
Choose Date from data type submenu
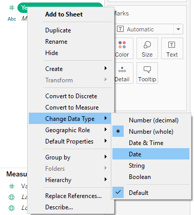click(151, 154)
